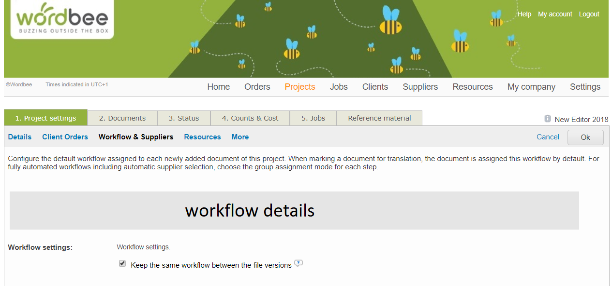Click the Cancel link
Image resolution: width=612 pixels, height=286 pixels.
tap(548, 137)
